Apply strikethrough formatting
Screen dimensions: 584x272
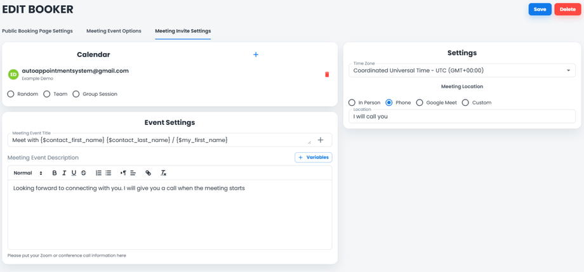(x=84, y=173)
